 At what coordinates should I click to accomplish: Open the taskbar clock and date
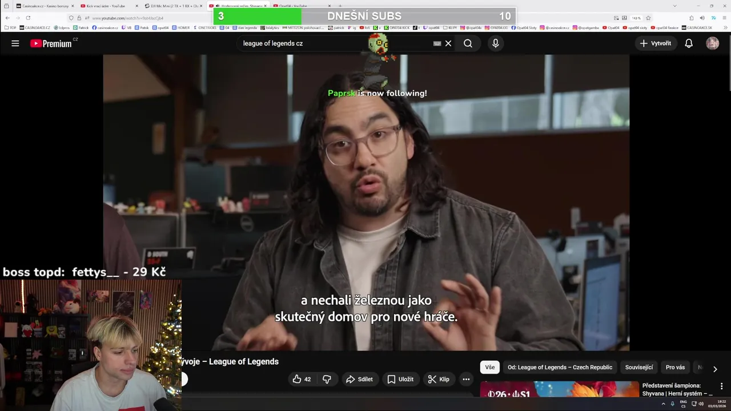[x=717, y=404]
